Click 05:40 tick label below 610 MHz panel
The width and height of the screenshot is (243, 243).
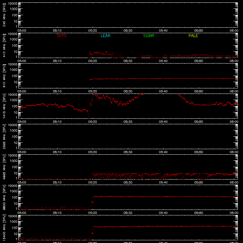(163, 91)
